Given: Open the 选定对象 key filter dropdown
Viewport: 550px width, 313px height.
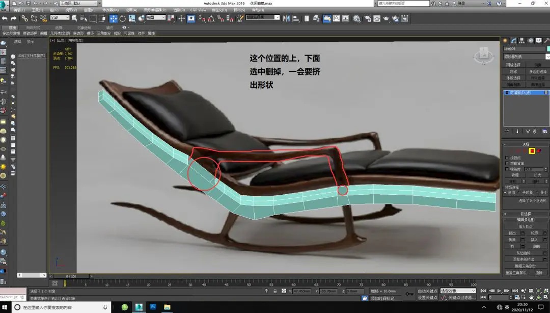Looking at the screenshot, I should pyautogui.click(x=458, y=291).
